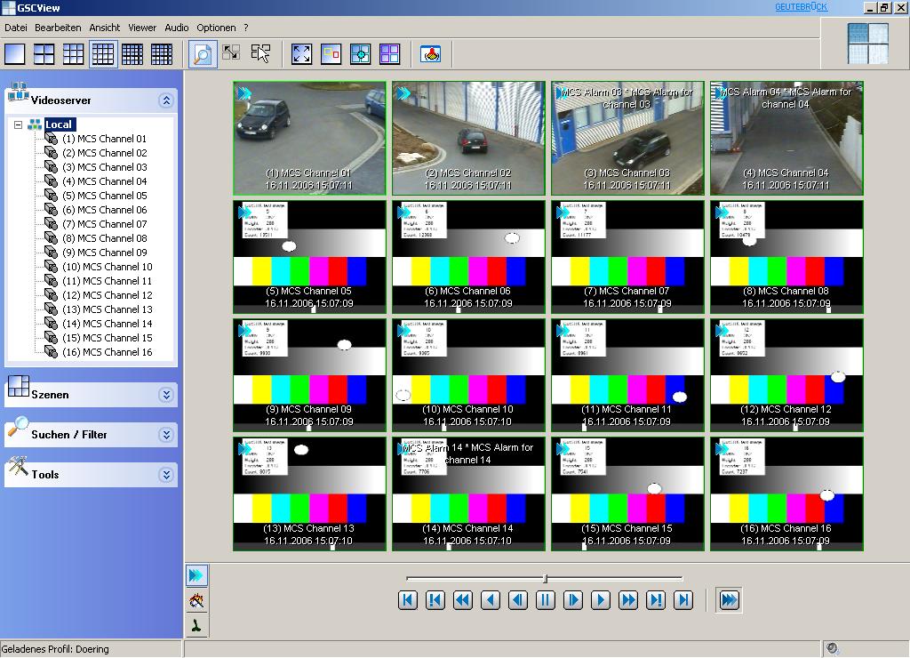Select the 2x2 quad viewer layout
This screenshot has width=910, height=658.
click(44, 54)
